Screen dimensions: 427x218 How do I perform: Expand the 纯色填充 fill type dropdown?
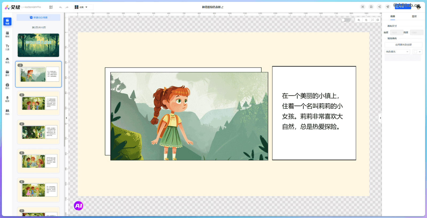pyautogui.click(x=397, y=52)
